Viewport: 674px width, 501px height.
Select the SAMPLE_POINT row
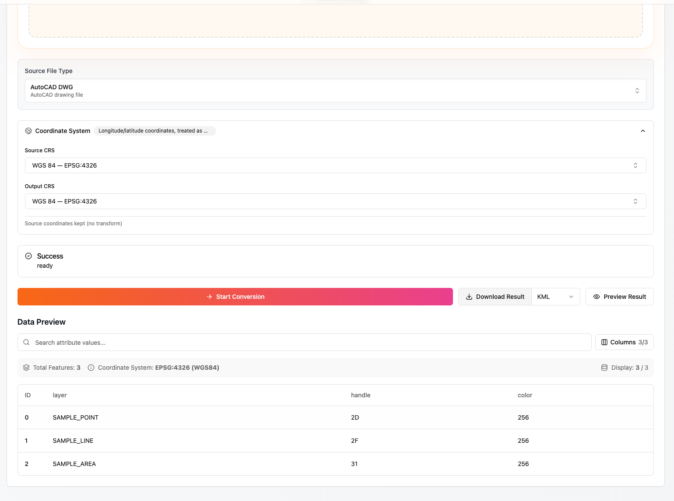click(335, 417)
